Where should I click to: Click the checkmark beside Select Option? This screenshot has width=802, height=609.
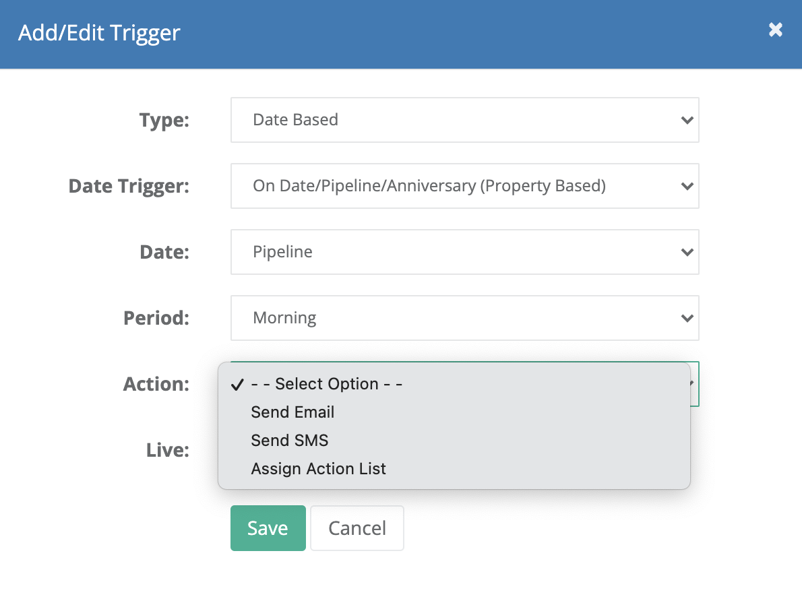click(x=237, y=385)
